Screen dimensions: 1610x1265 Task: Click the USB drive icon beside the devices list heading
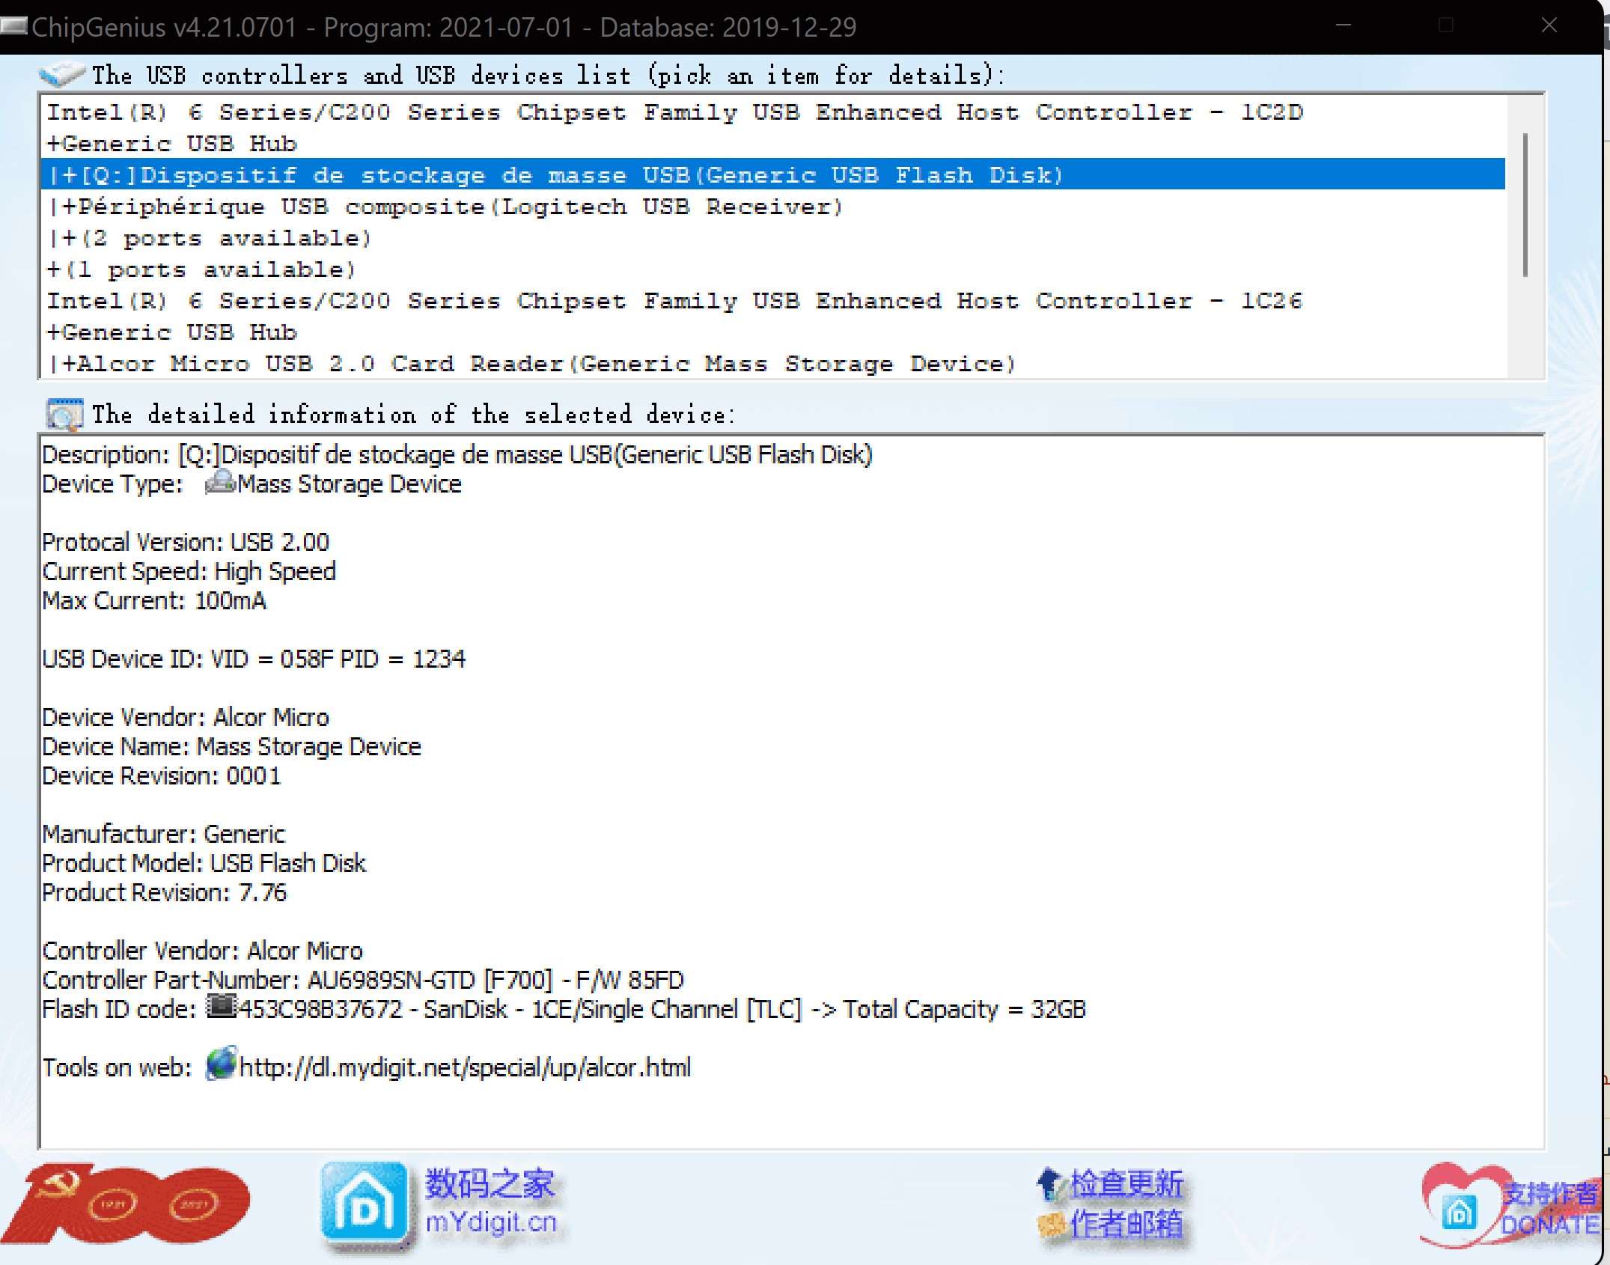tap(62, 73)
